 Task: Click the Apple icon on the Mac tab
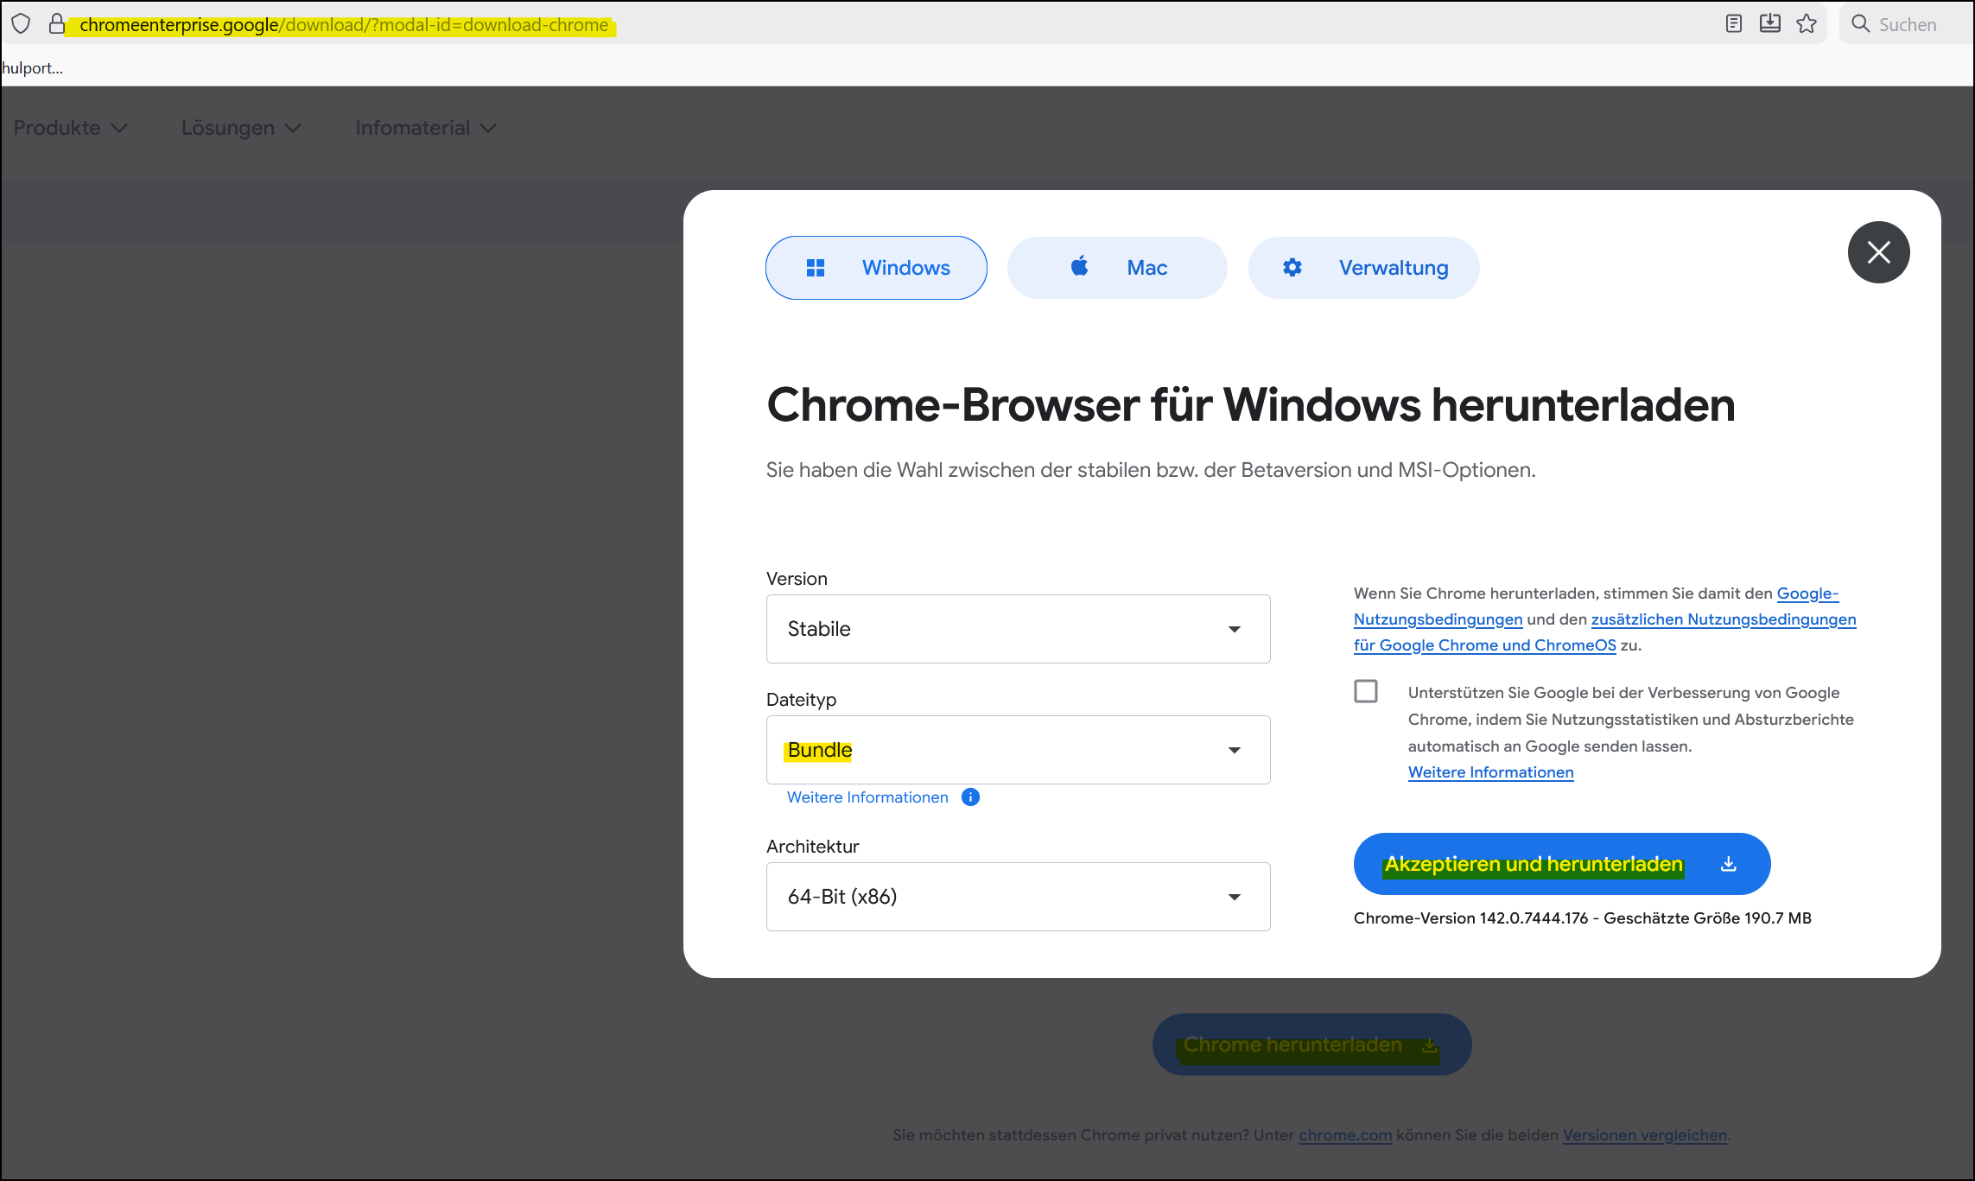click(1079, 268)
